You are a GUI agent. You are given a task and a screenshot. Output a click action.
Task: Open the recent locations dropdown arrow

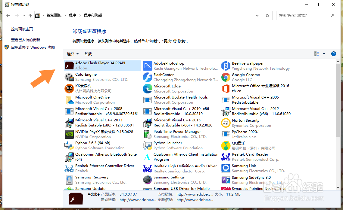point(24,16)
